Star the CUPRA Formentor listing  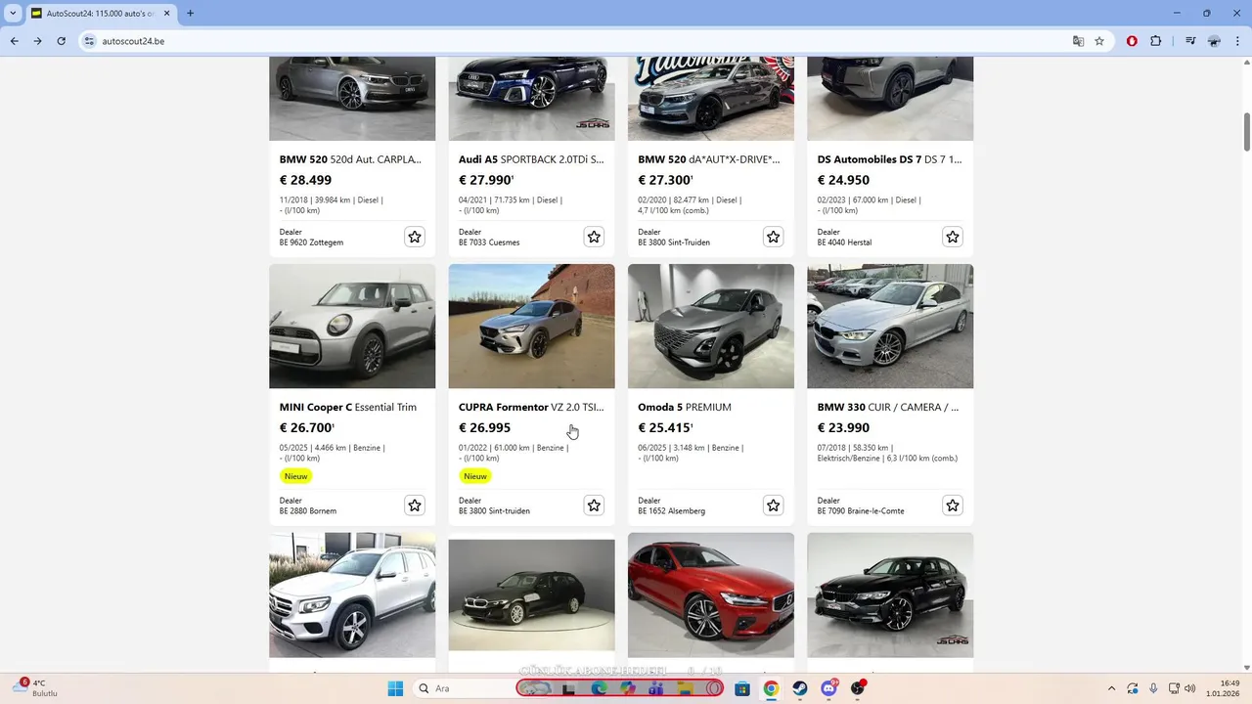pyautogui.click(x=594, y=506)
